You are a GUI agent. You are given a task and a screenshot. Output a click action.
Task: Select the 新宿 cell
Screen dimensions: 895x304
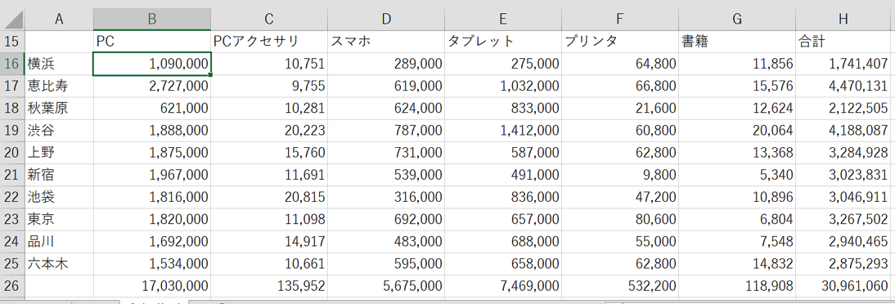tap(59, 175)
